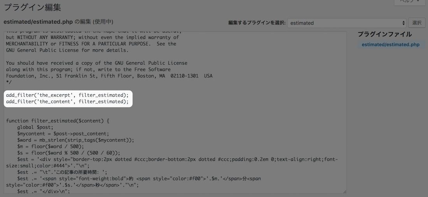The width and height of the screenshot is (428, 197).
Task: Click the along with this program line
Action: point(88,69)
